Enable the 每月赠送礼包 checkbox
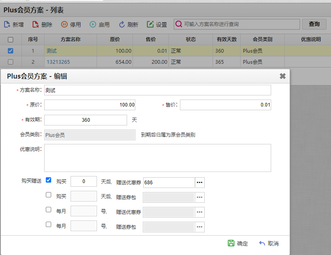This screenshot has width=331, height=255. point(49,224)
